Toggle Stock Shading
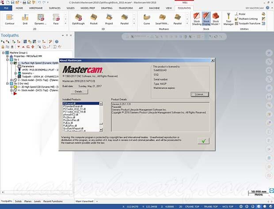Screen dimensions: 274x209 197,19
